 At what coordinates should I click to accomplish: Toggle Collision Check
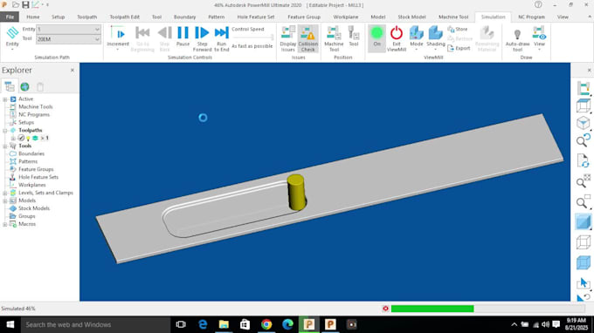308,38
